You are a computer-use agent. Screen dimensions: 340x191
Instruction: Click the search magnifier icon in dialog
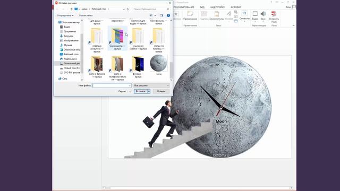(168, 9)
